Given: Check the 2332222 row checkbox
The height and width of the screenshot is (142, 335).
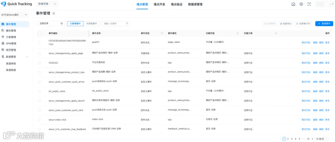Looking at the screenshot, I should tap(39, 63).
